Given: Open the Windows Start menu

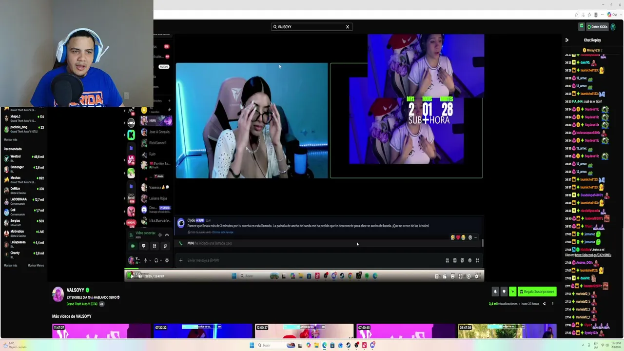Looking at the screenshot, I should (x=252, y=345).
